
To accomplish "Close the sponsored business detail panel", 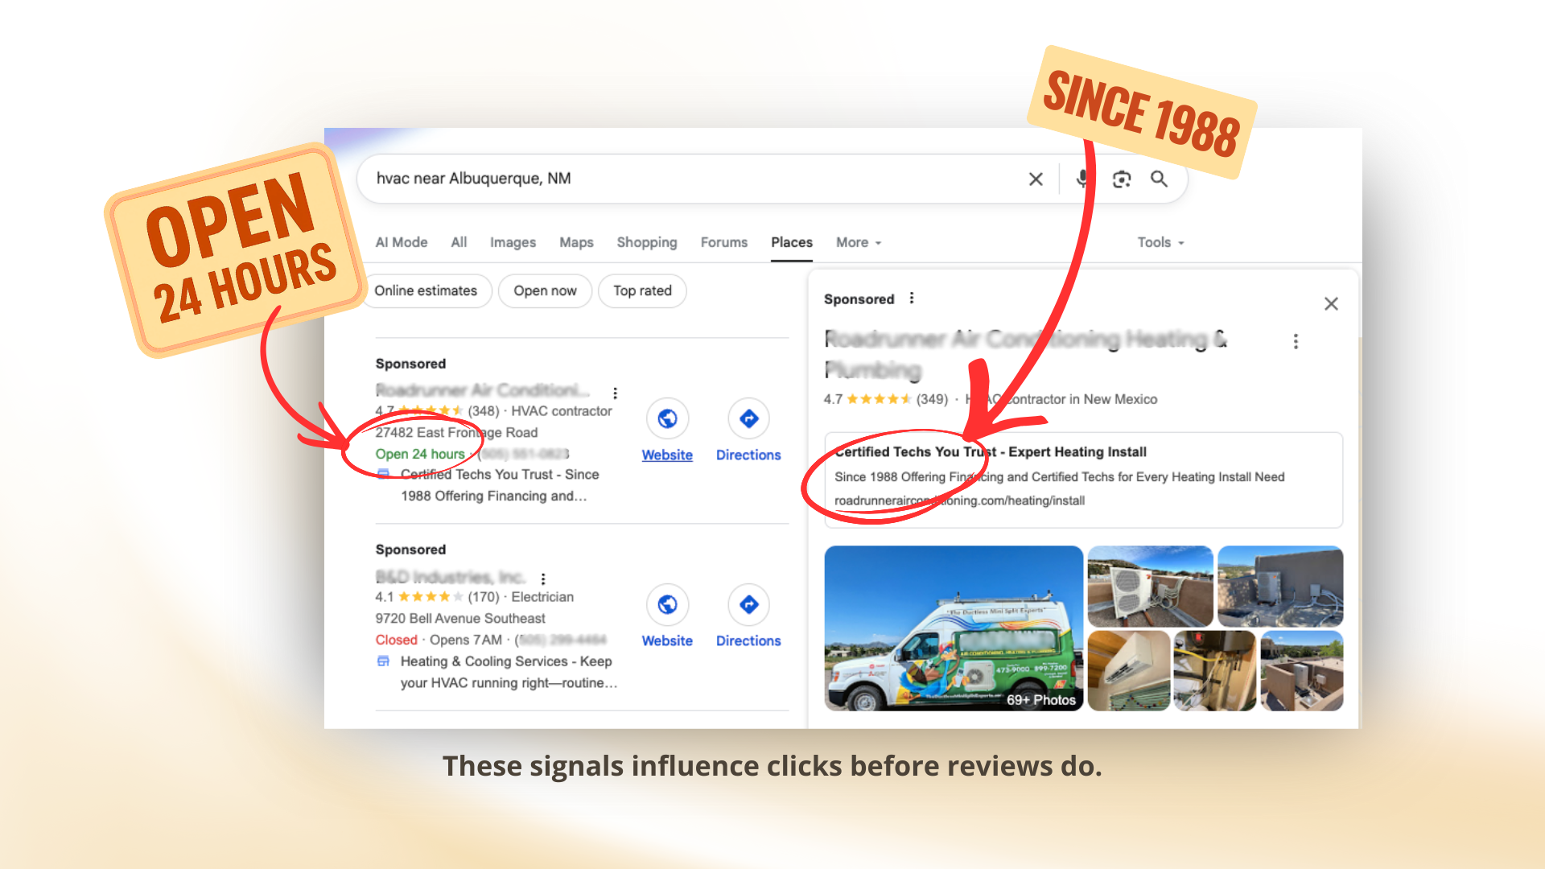I will [1331, 303].
